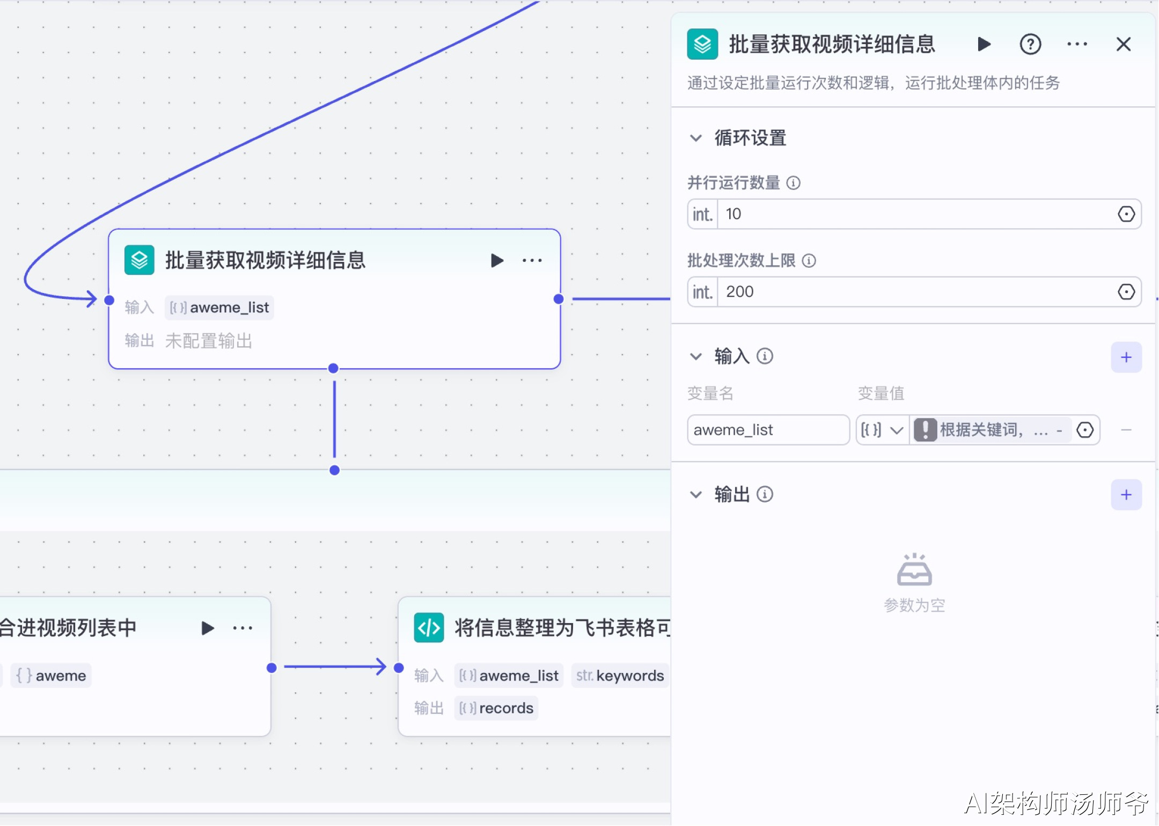Click the parallel run count field showing 10
The image size is (1159, 826).
[912, 214]
